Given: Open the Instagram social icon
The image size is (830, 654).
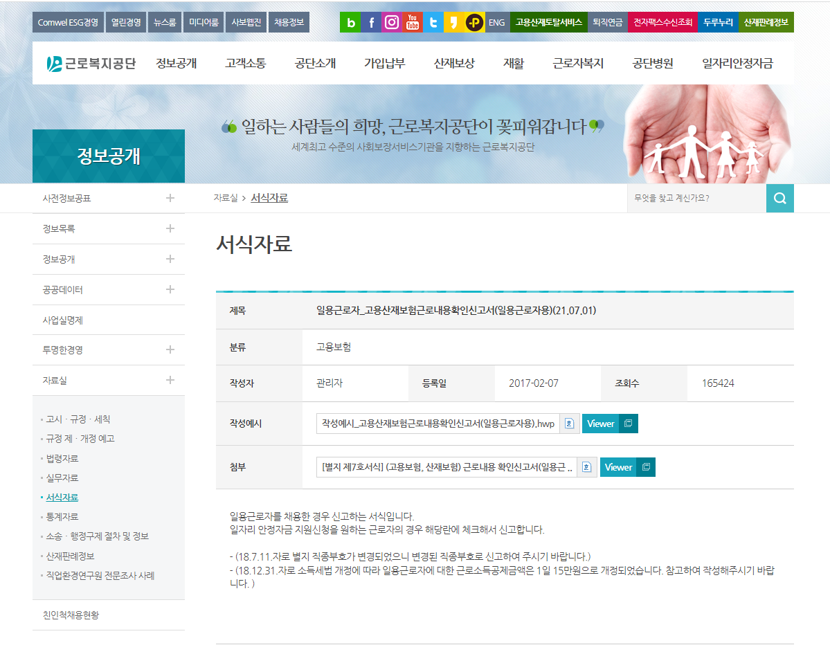Looking at the screenshot, I should coord(392,22).
